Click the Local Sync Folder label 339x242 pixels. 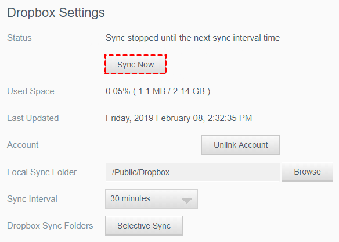[42, 172]
